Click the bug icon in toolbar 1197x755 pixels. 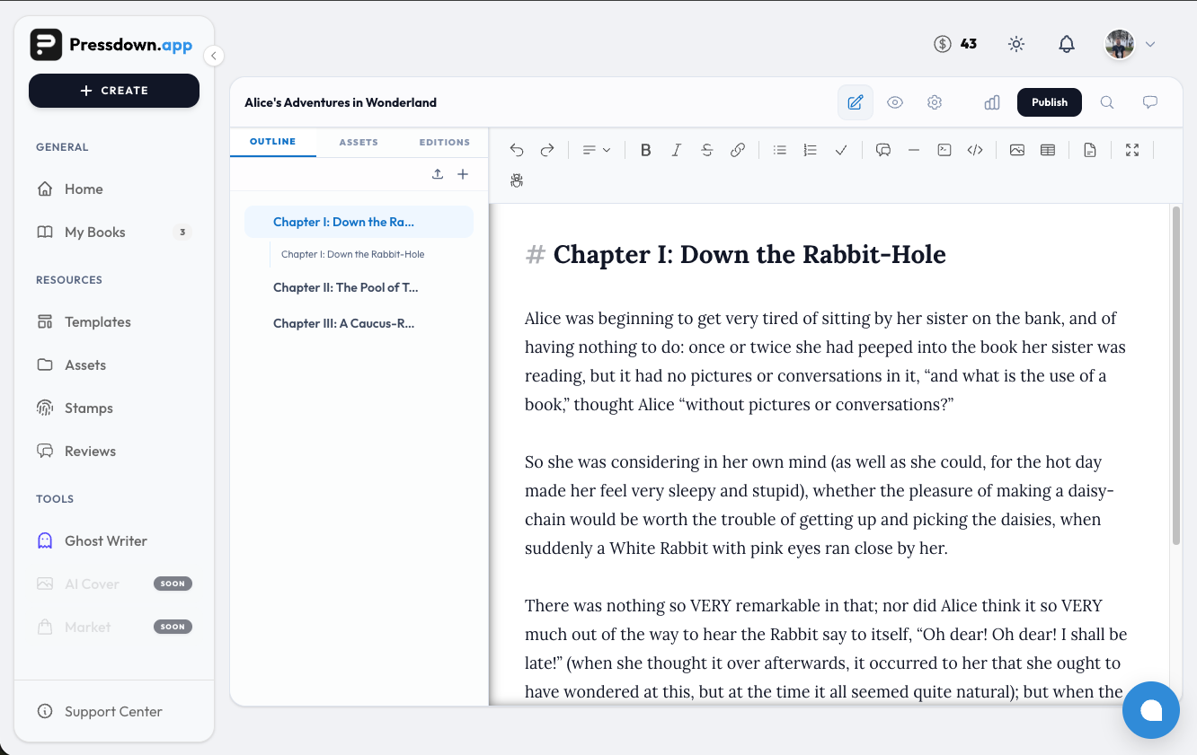(517, 180)
